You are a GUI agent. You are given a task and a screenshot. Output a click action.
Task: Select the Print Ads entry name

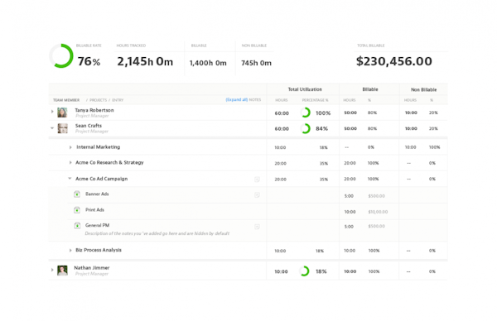(94, 210)
